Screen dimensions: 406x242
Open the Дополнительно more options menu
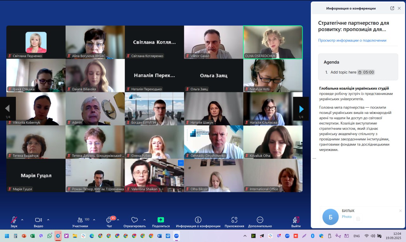260,220
